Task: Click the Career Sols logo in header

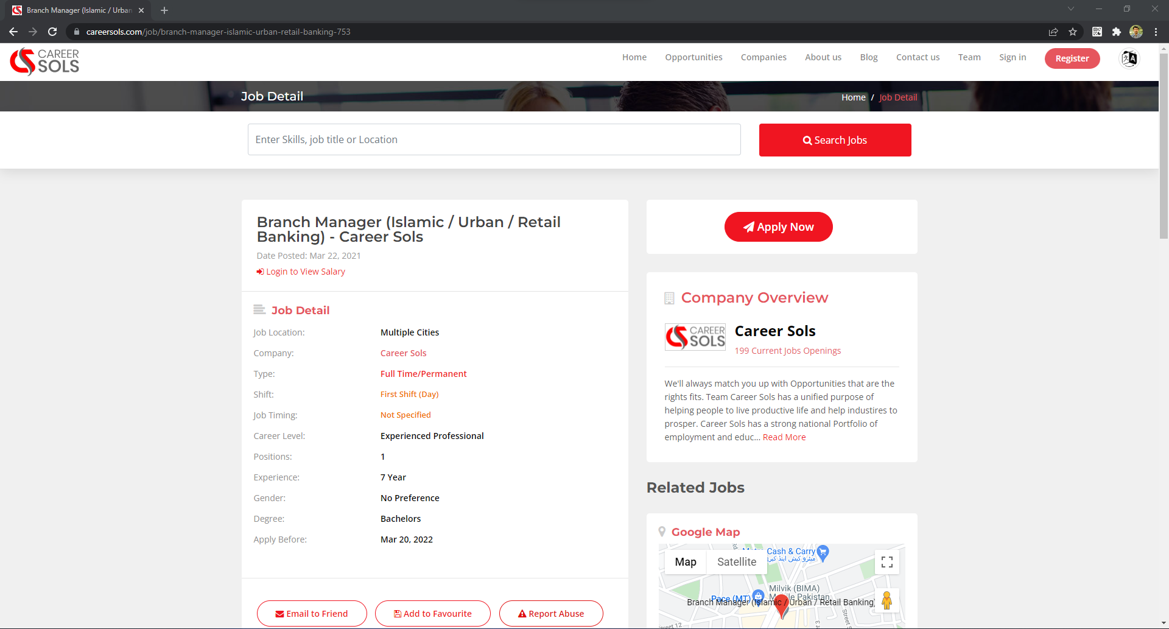Action: [44, 61]
